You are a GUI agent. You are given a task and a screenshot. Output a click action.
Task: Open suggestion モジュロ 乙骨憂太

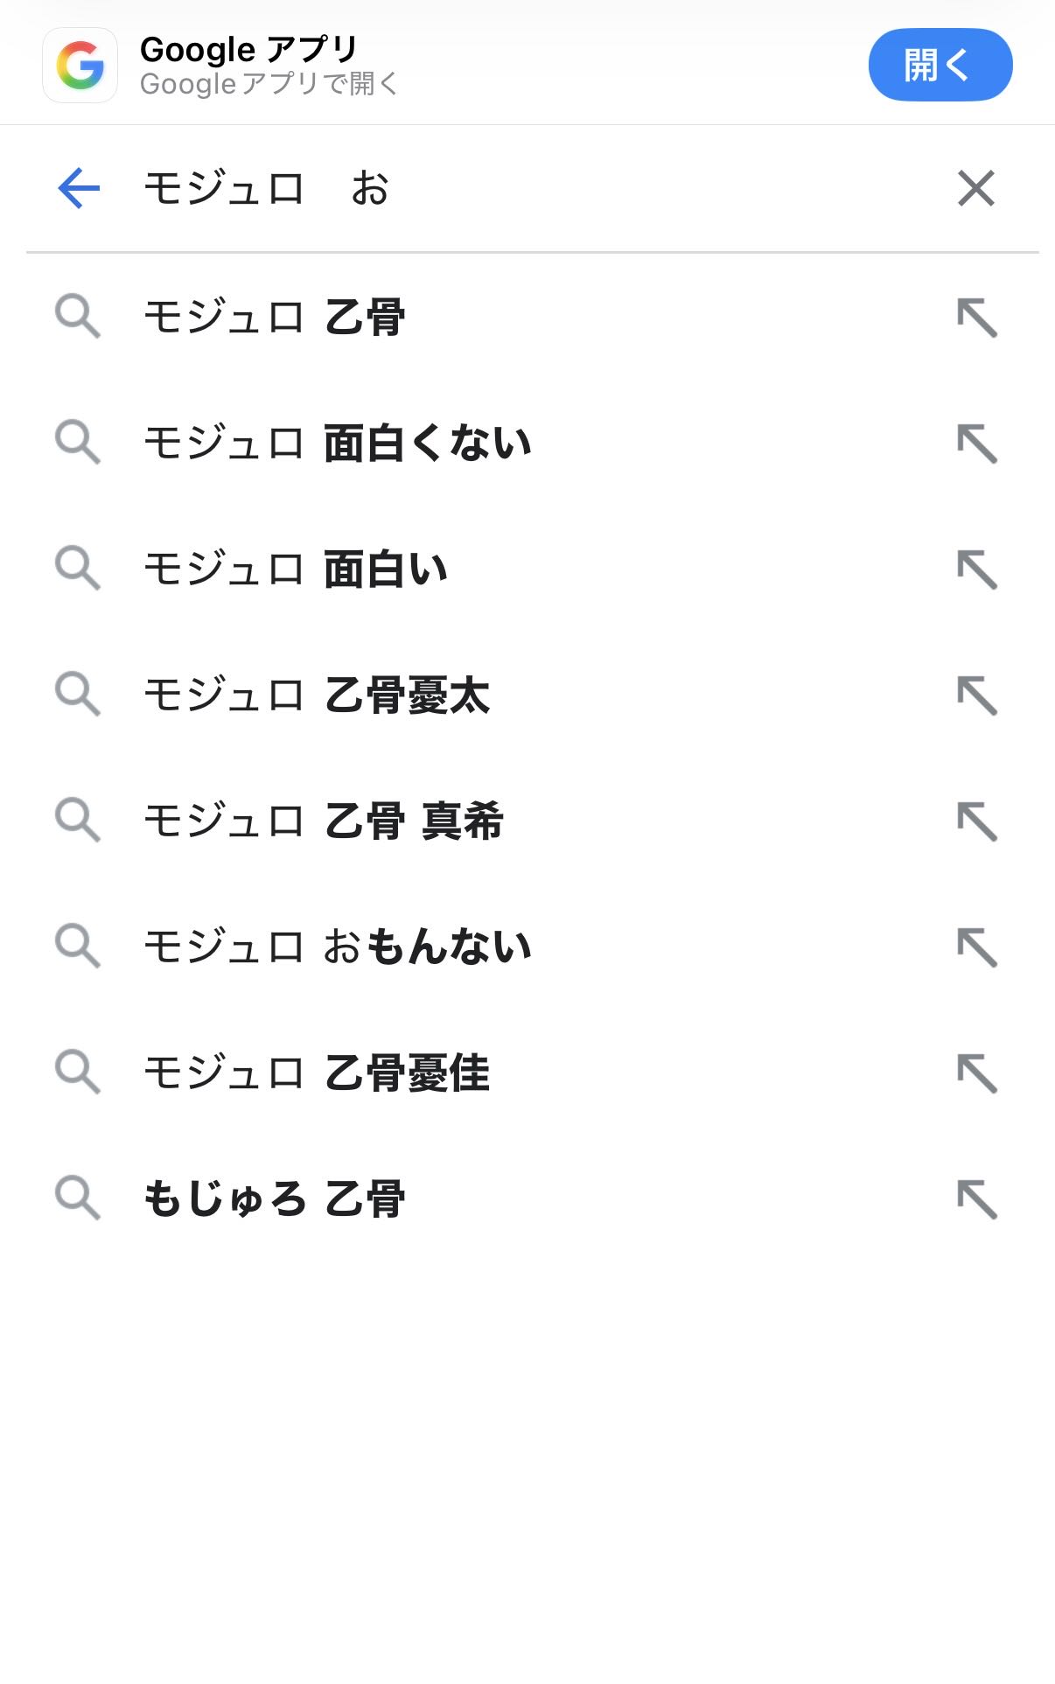point(317,695)
